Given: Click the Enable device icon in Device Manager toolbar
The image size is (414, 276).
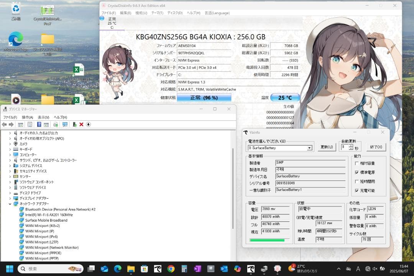Looking at the screenshot, I should (74, 125).
